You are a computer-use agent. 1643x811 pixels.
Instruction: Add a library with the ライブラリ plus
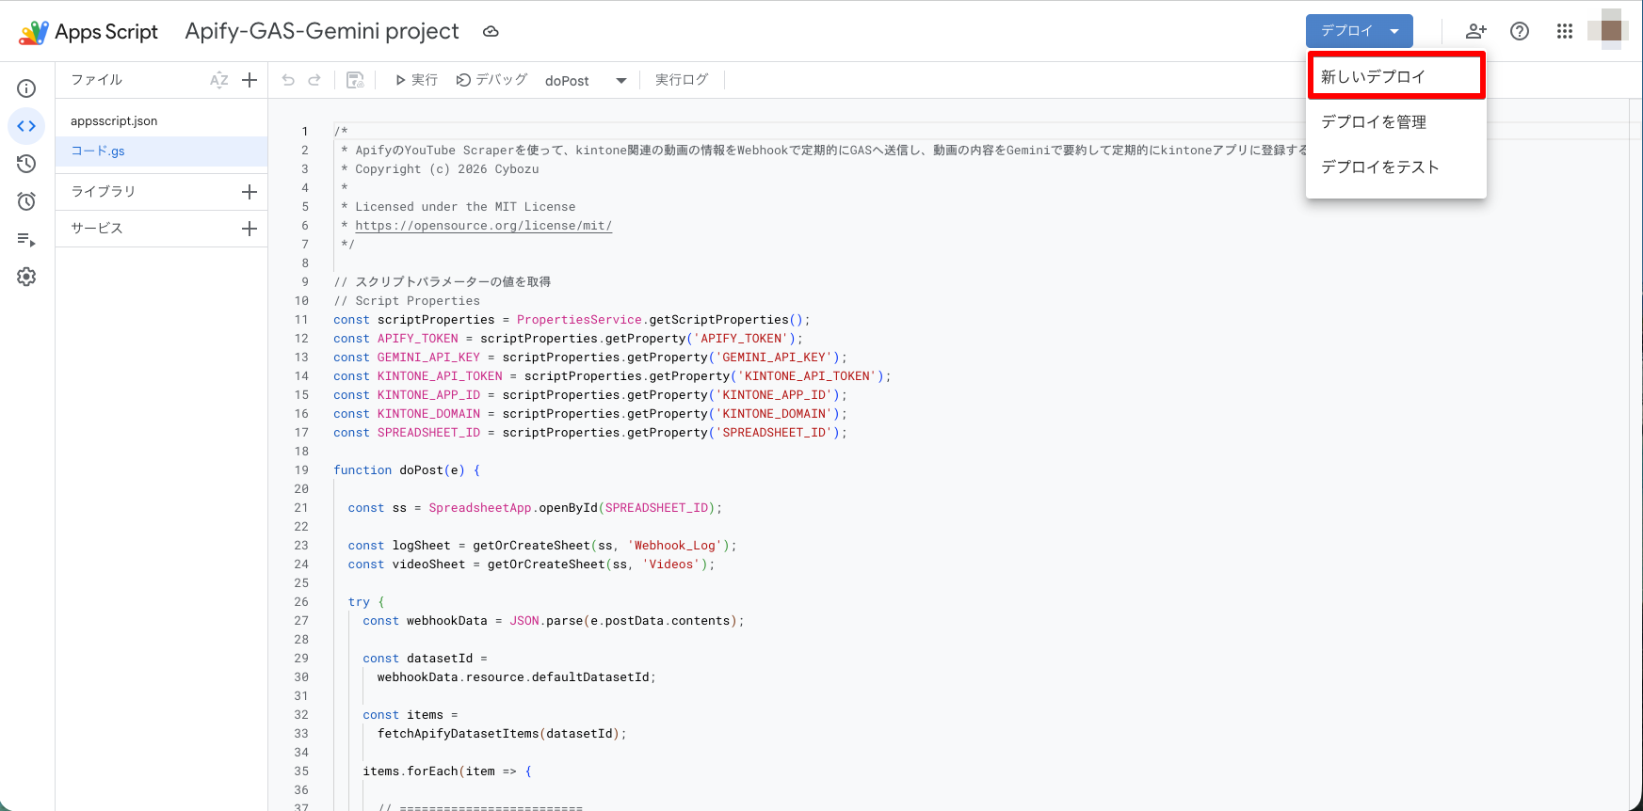click(250, 192)
